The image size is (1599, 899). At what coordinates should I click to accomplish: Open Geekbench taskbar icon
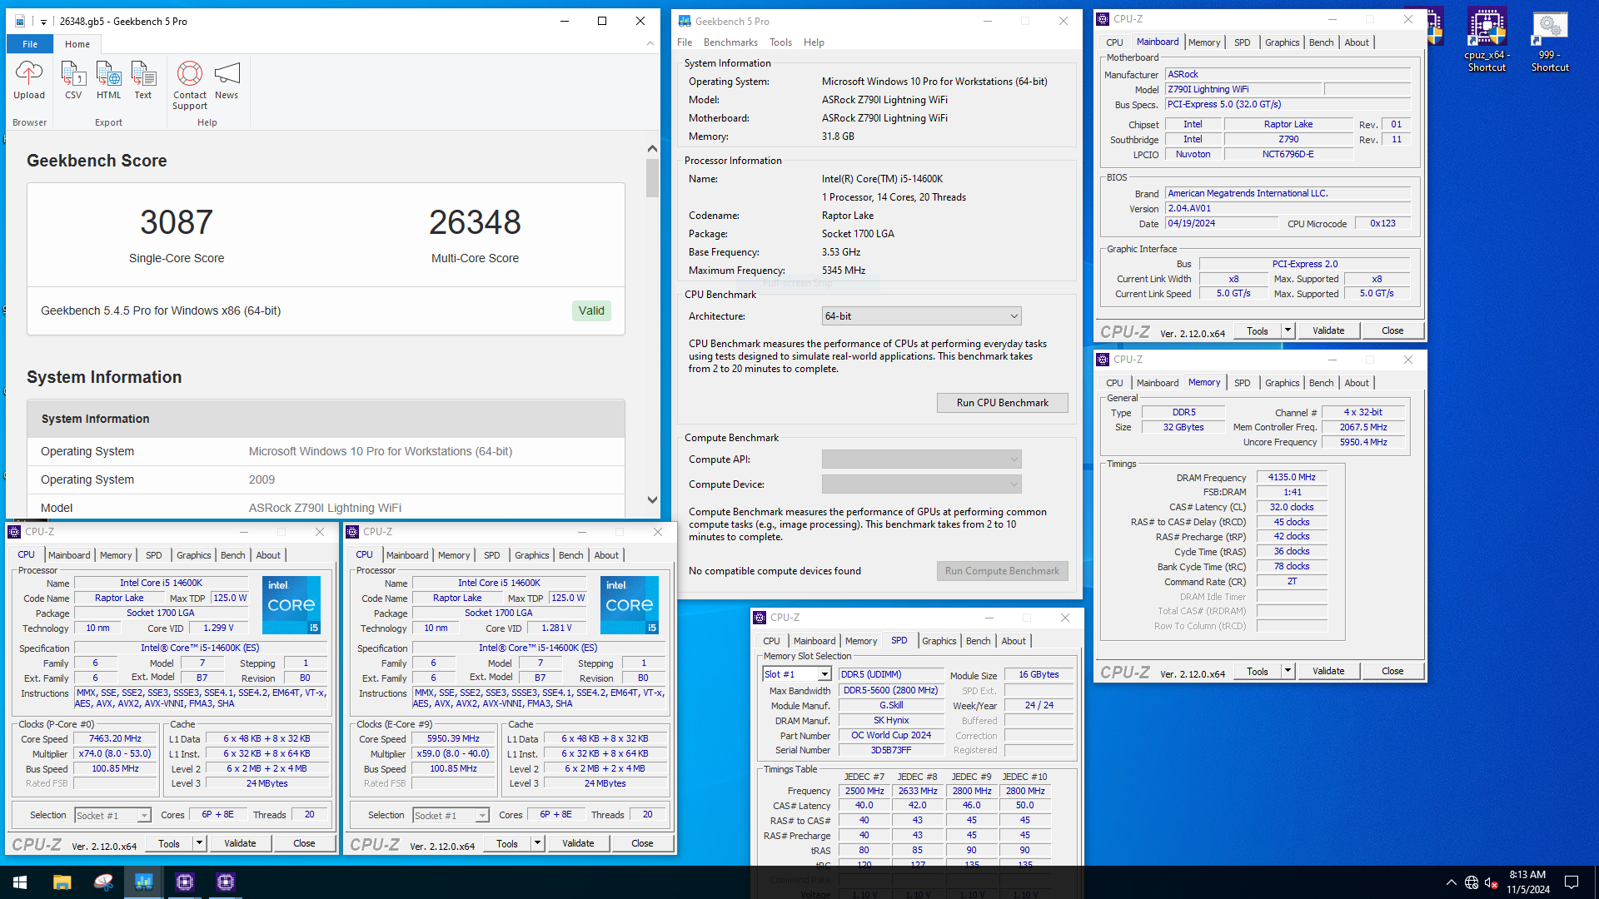point(144,882)
